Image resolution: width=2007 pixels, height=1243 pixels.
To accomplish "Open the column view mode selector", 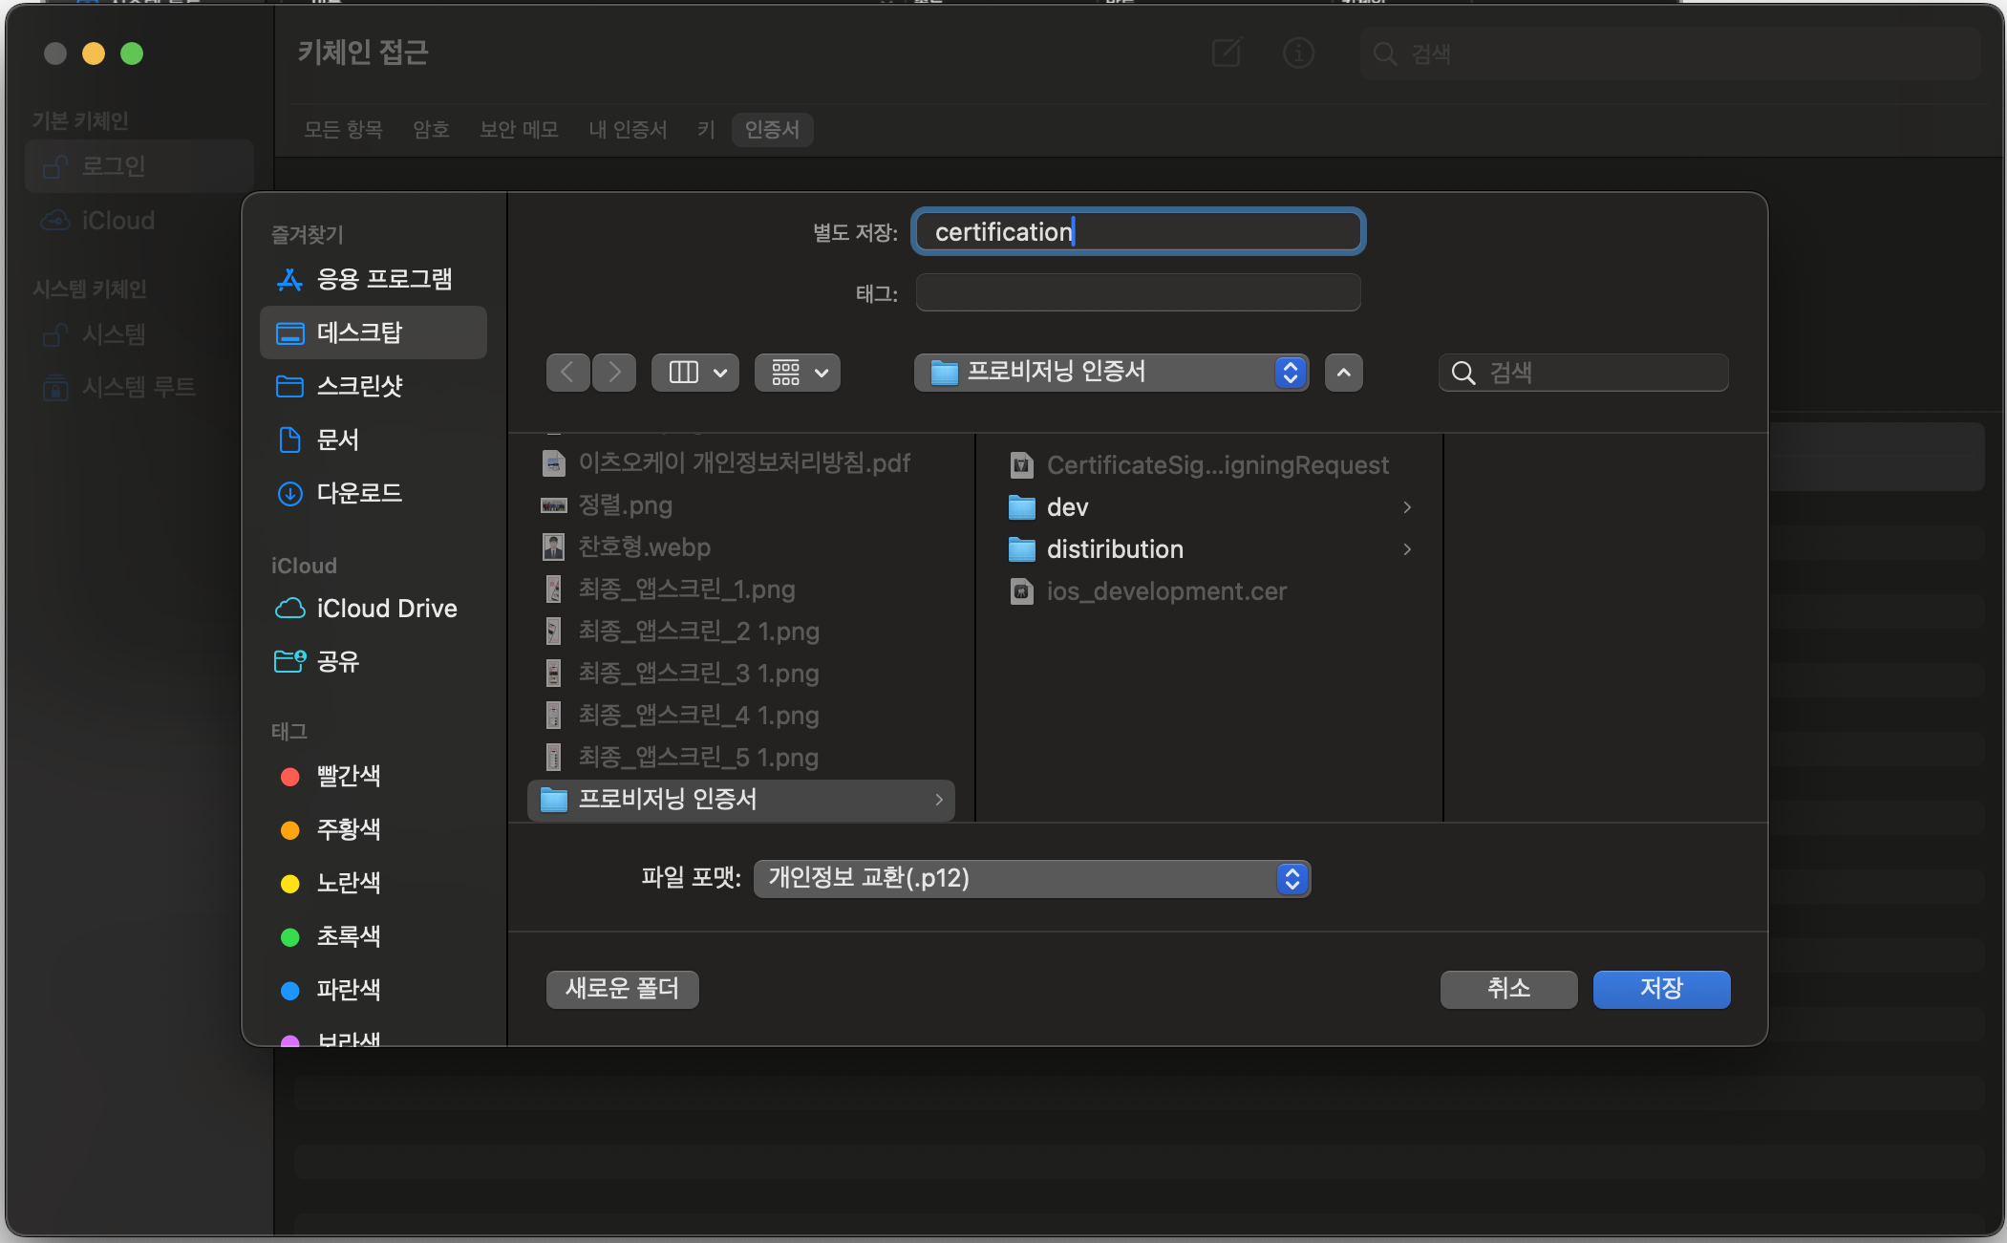I will [x=697, y=373].
